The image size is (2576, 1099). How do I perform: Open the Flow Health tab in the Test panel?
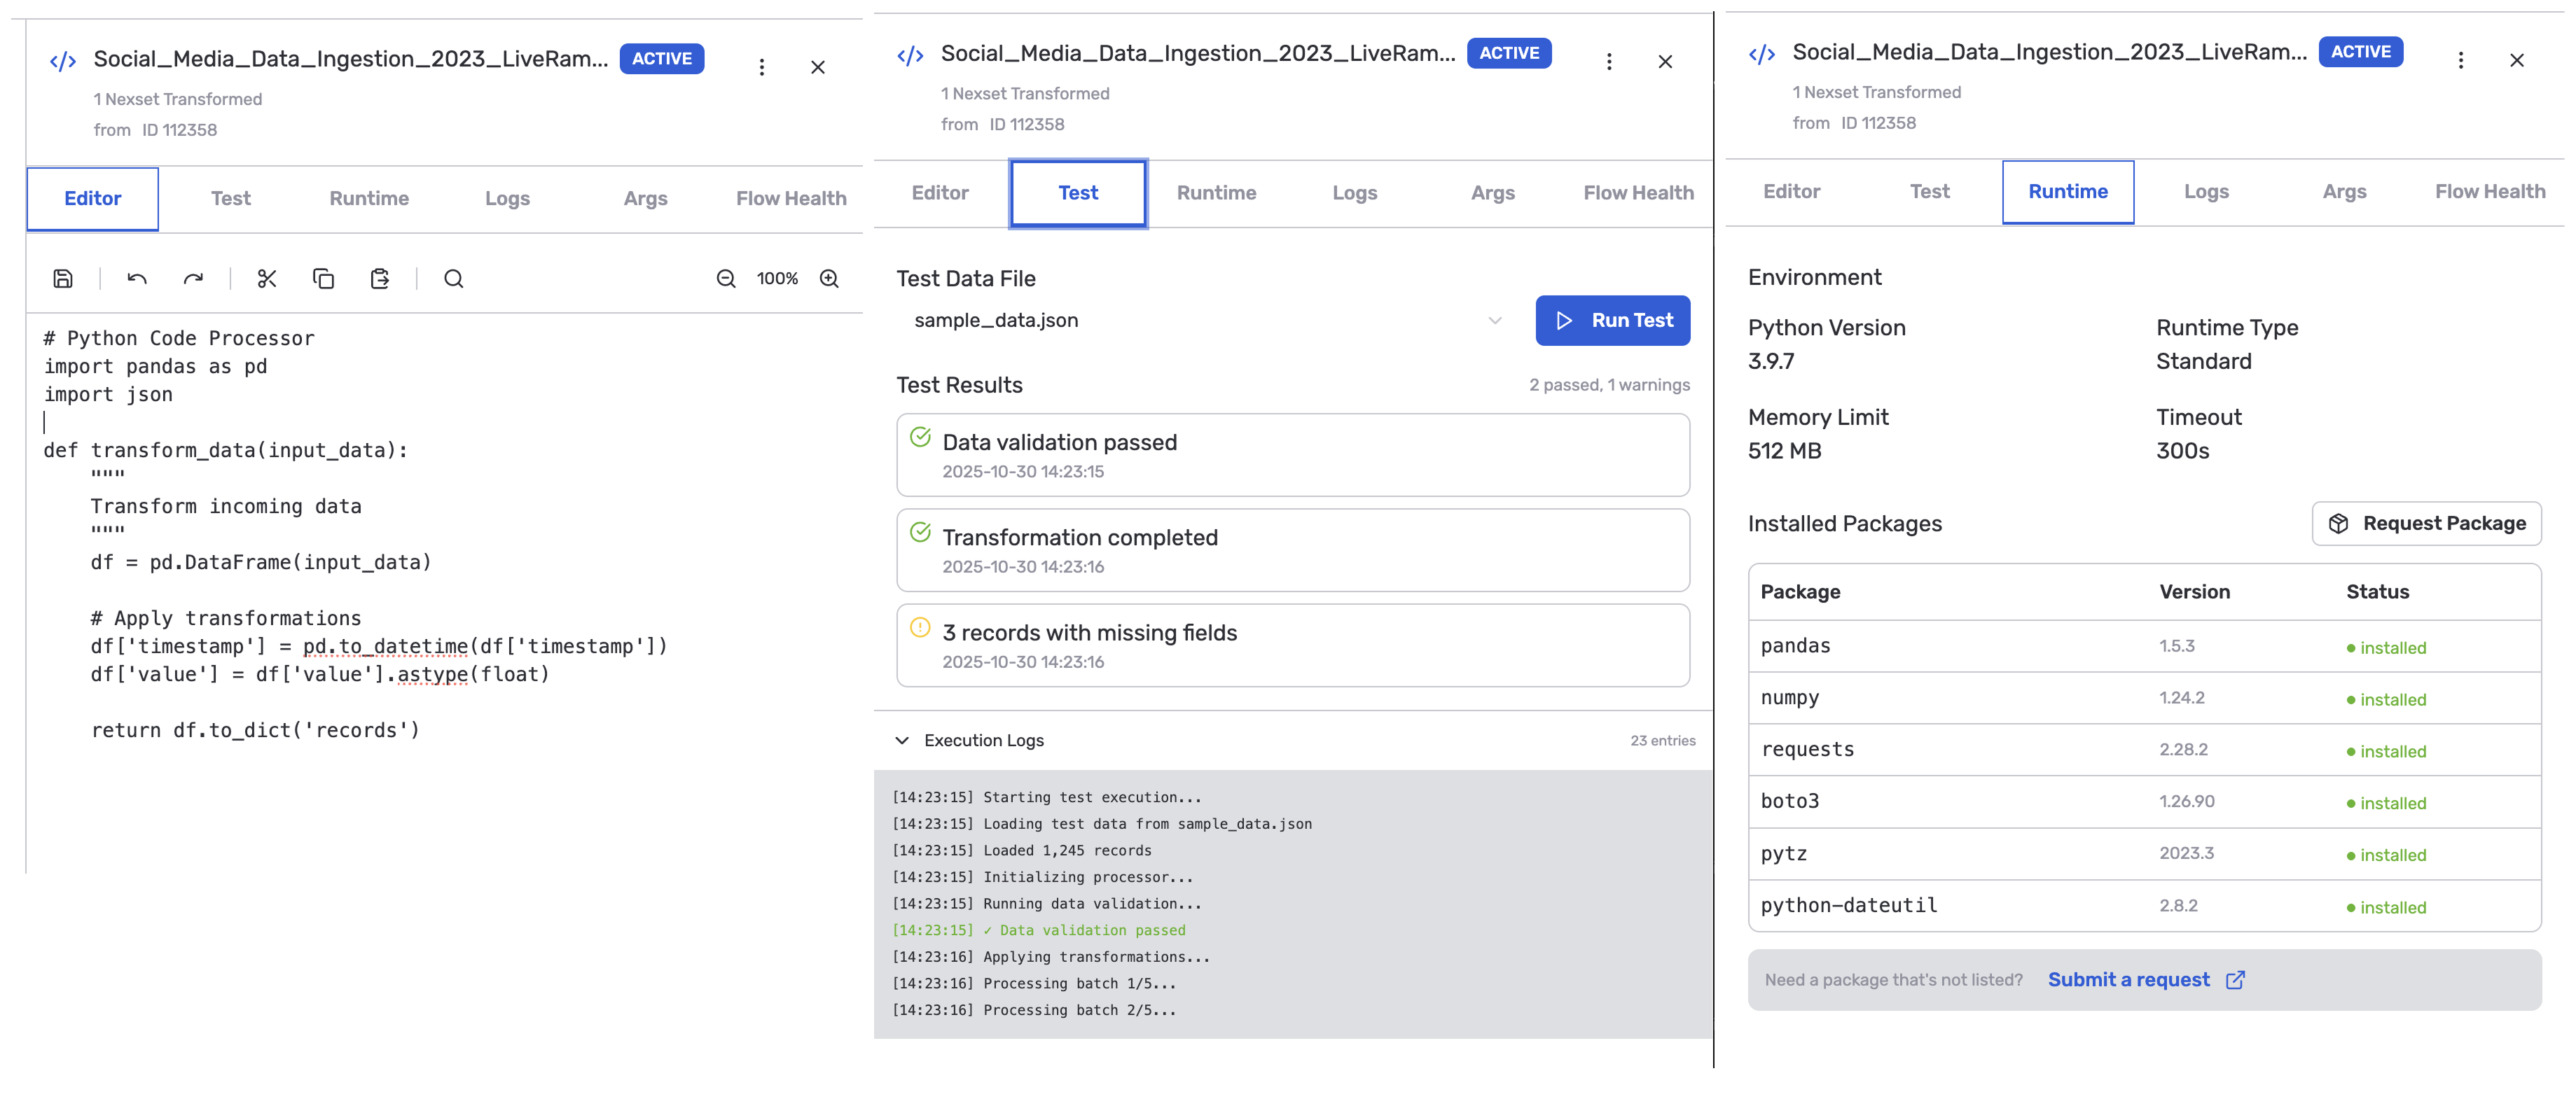click(1638, 192)
